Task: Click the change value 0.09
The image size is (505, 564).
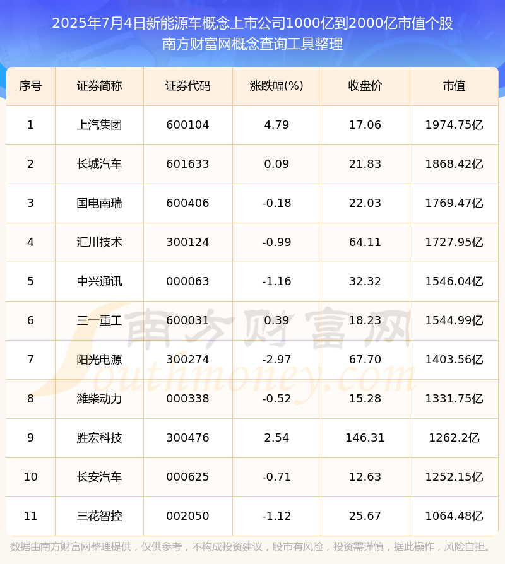Action: 276,164
